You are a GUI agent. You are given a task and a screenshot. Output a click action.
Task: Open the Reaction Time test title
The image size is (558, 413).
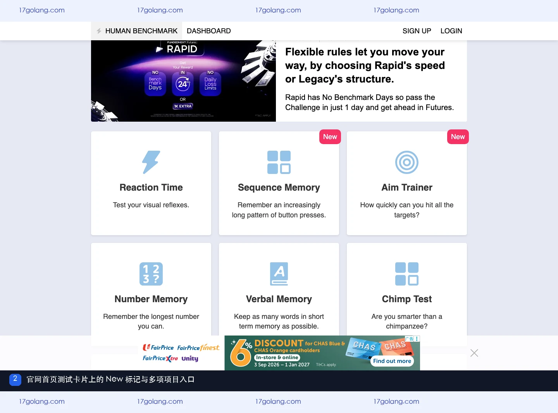(x=151, y=188)
